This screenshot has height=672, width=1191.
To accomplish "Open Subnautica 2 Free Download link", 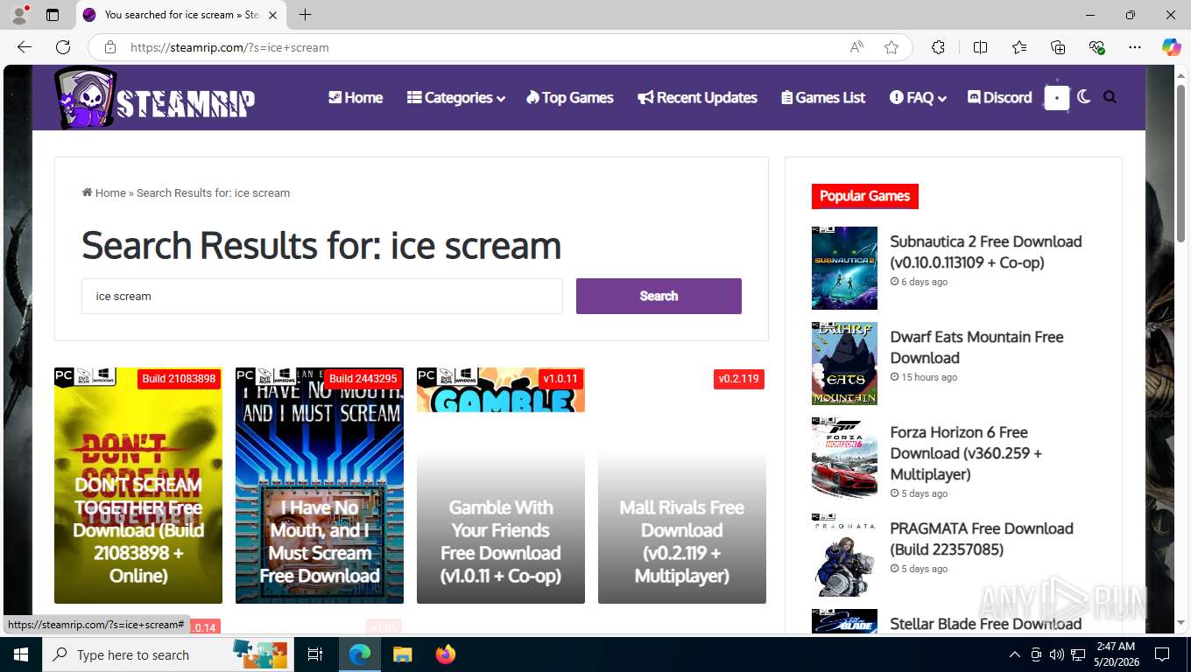I will (x=986, y=252).
